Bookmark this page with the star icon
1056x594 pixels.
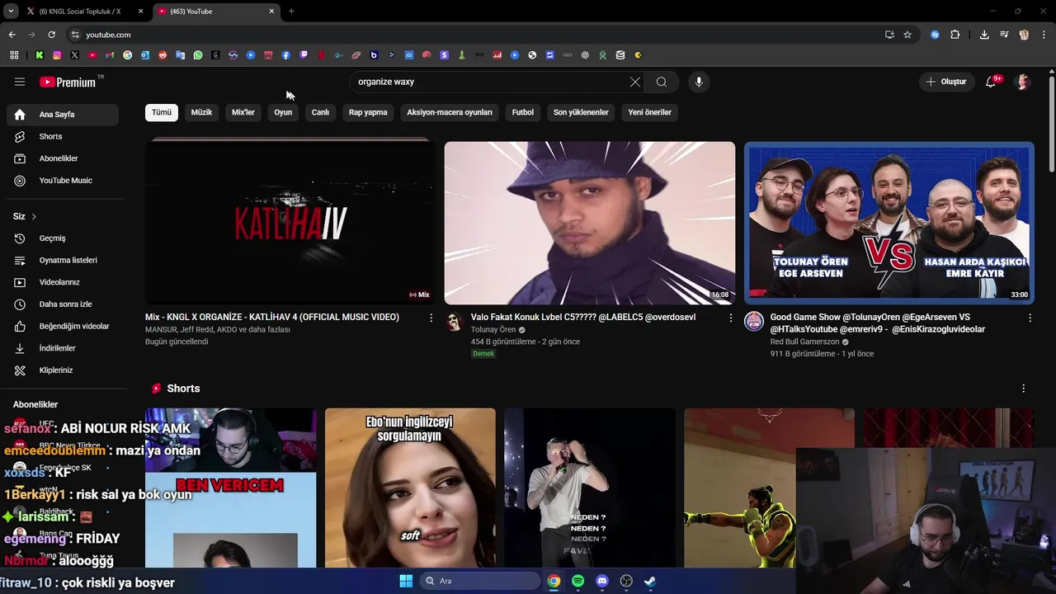point(907,35)
